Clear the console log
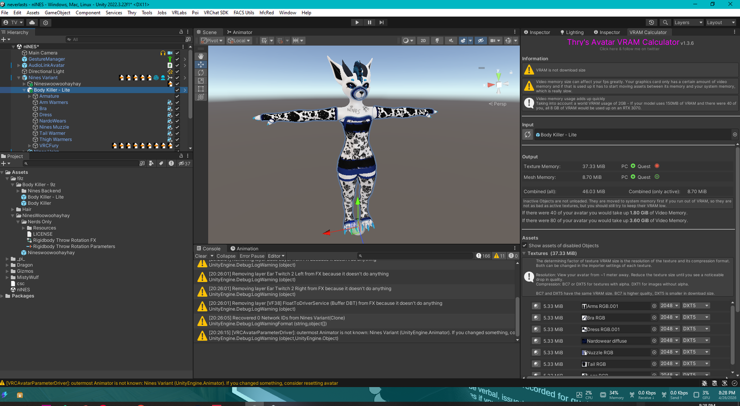Image resolution: width=740 pixels, height=406 pixels. tap(201, 256)
